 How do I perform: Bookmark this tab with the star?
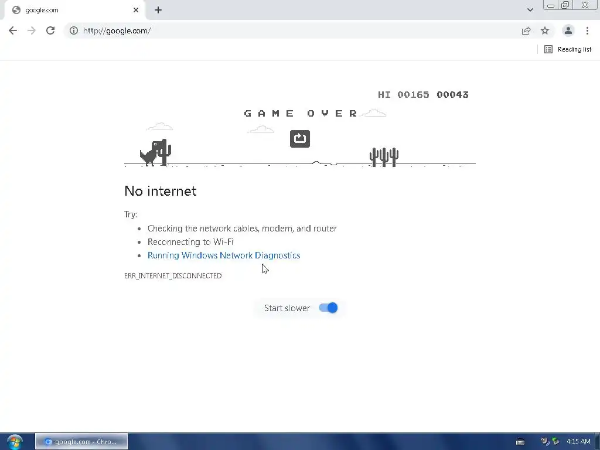pos(545,30)
